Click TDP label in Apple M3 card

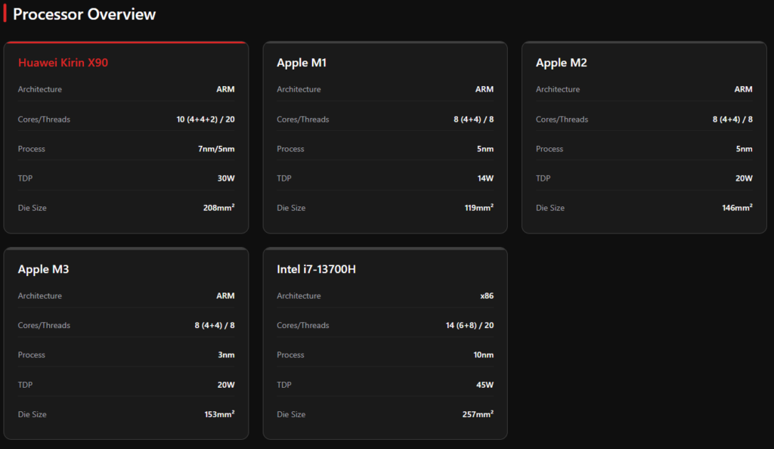pos(25,385)
